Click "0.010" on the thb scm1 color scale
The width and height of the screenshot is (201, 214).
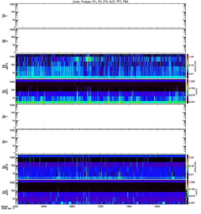click(192, 95)
